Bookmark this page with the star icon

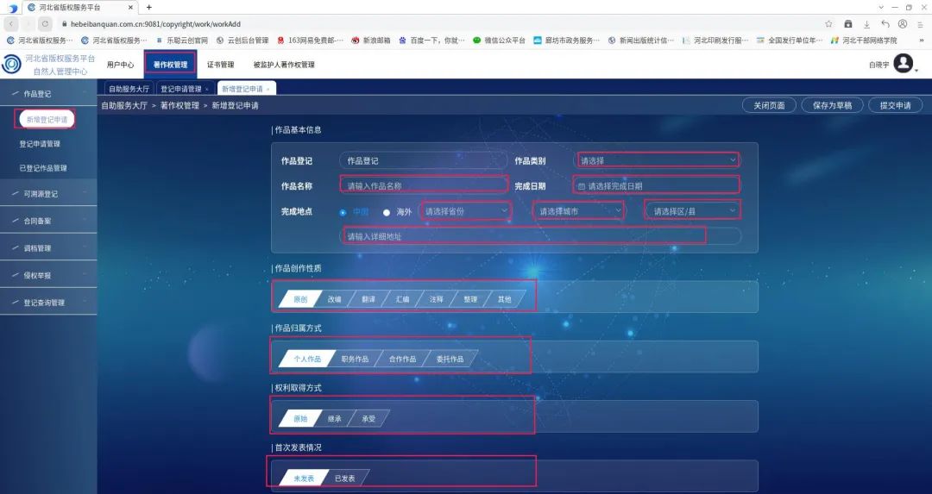click(x=828, y=24)
